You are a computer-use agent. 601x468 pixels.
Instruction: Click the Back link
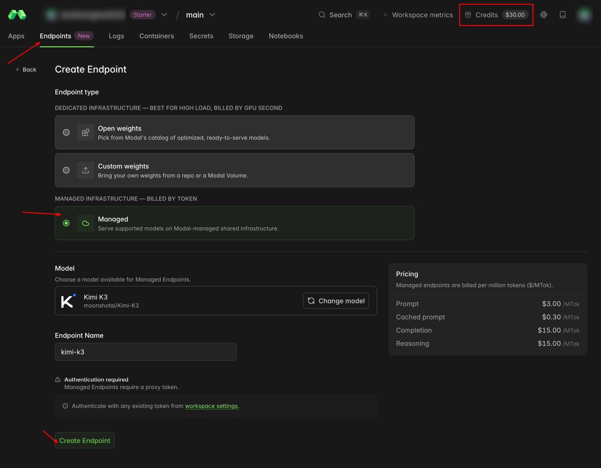[26, 70]
